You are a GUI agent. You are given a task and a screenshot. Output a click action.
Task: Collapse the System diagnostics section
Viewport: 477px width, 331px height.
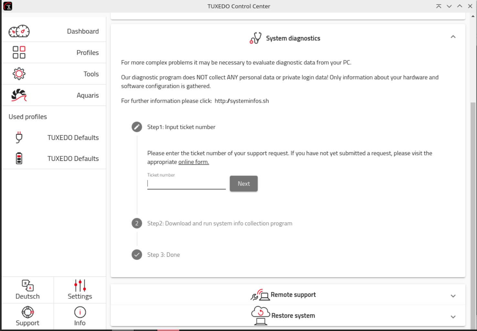click(453, 37)
